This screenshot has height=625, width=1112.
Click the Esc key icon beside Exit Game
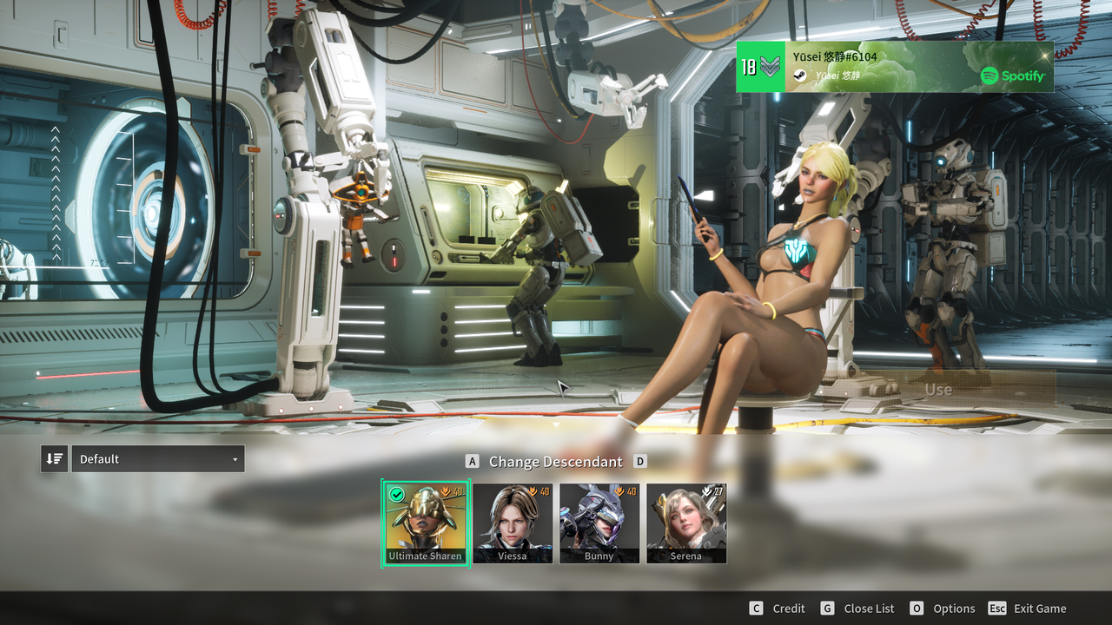click(997, 609)
